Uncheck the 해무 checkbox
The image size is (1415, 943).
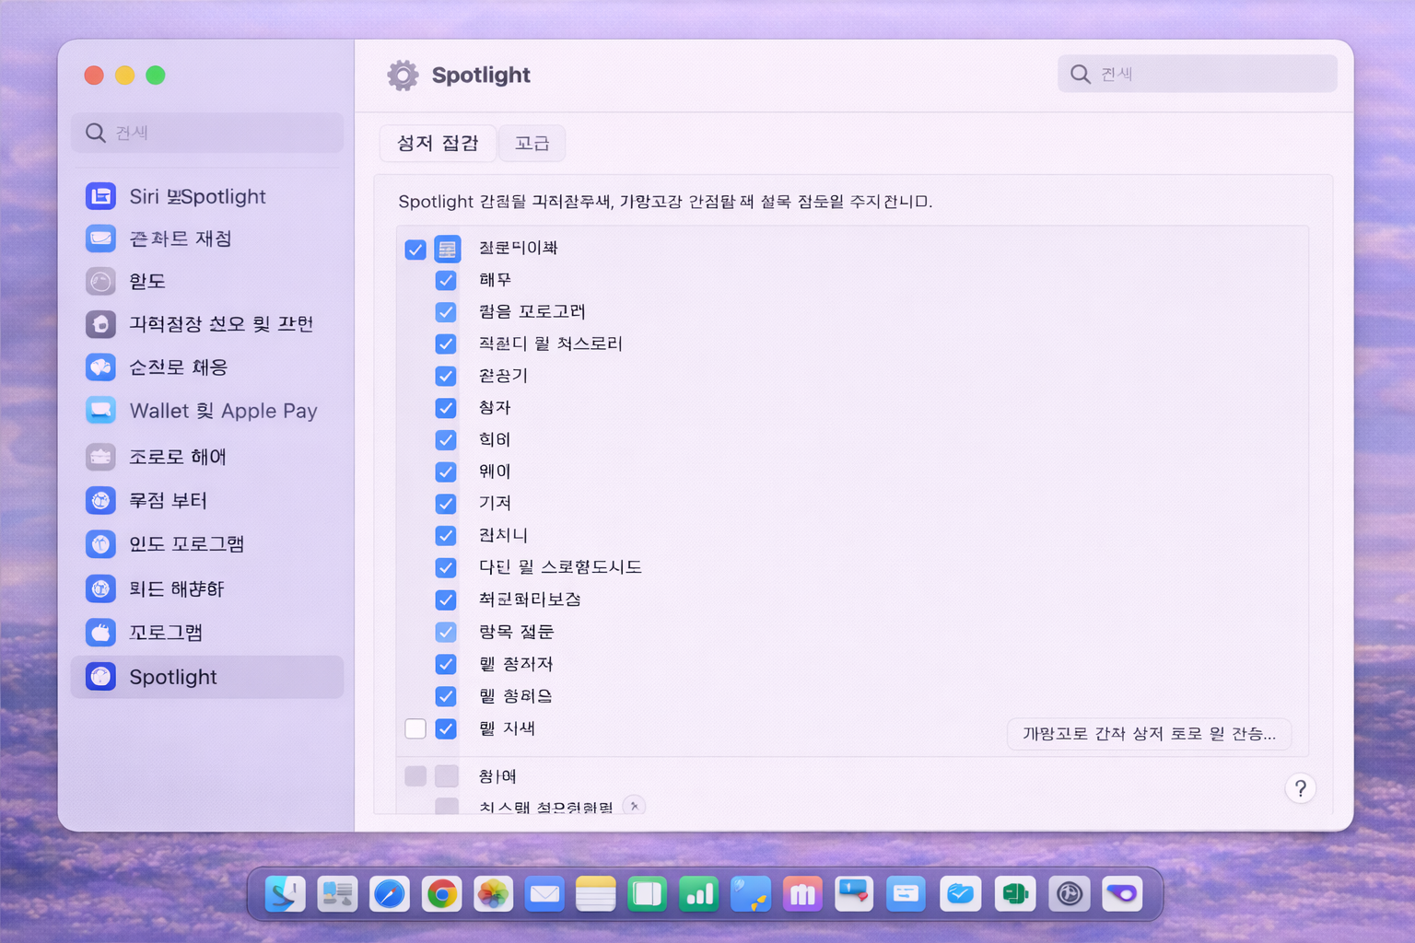tap(446, 280)
